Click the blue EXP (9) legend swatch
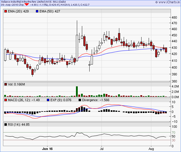 pos(48,100)
